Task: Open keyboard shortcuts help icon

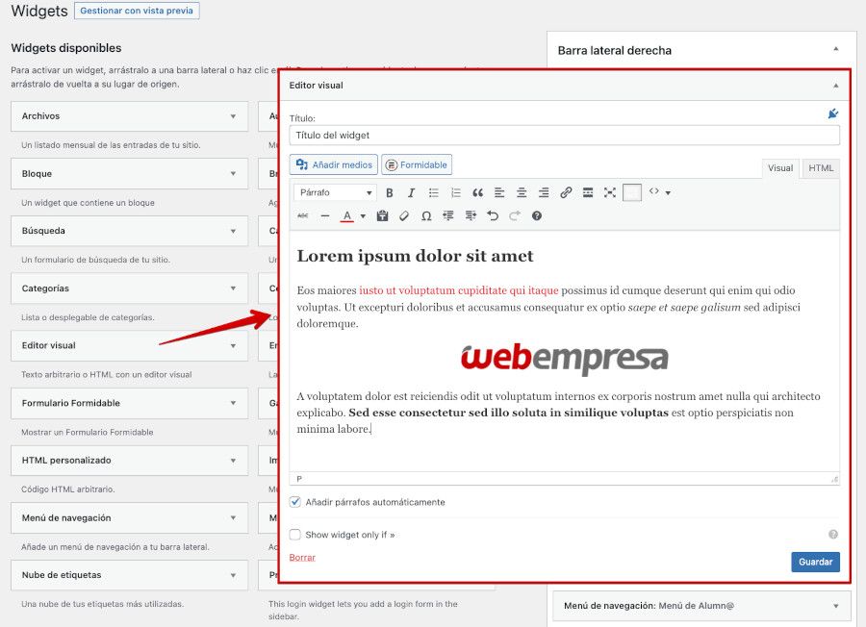Action: (x=536, y=215)
